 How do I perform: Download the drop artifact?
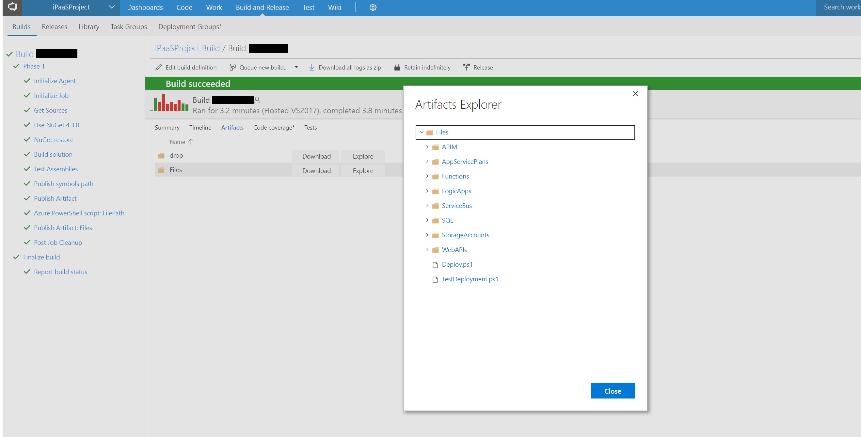point(316,156)
